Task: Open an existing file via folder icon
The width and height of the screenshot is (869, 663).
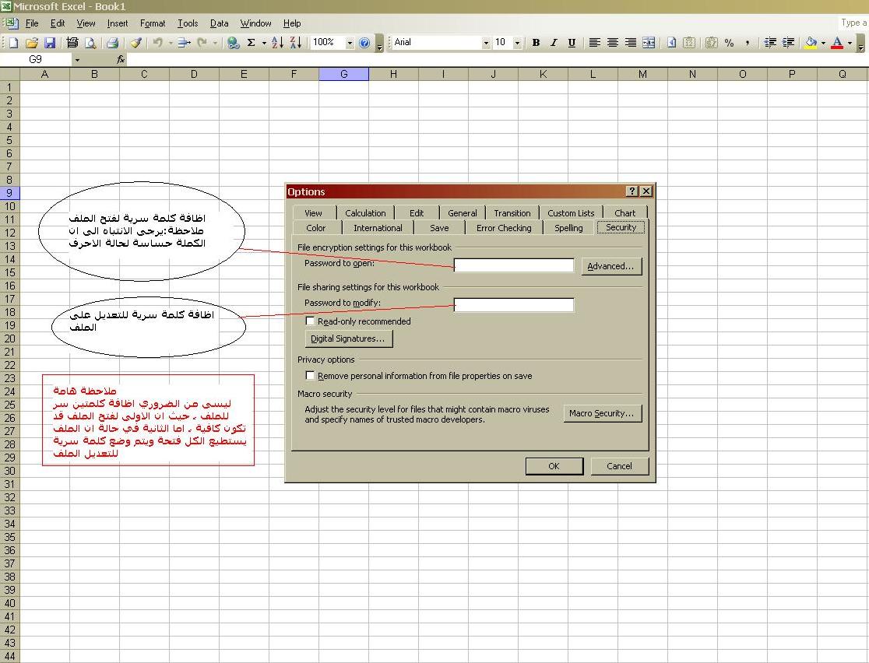Action: point(32,43)
